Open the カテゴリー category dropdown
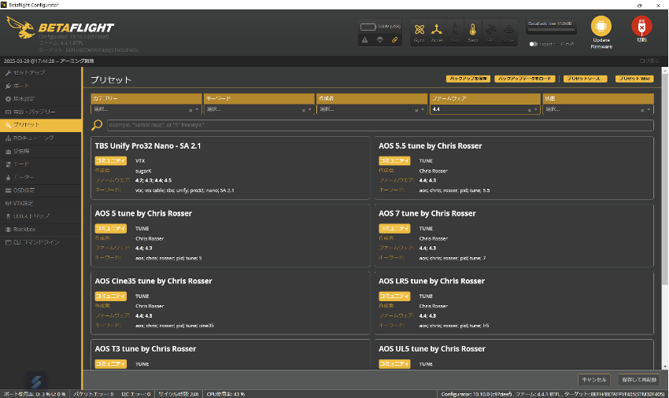The image size is (669, 398). pyautogui.click(x=146, y=109)
